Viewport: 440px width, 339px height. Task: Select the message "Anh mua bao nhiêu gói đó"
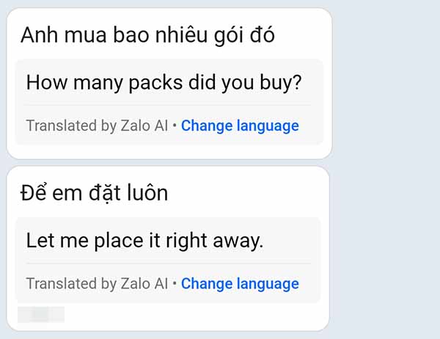click(147, 34)
